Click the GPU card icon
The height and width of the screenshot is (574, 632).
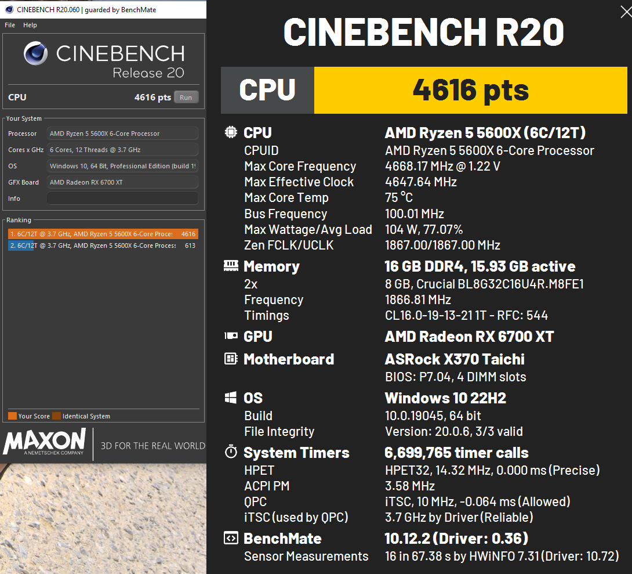[x=231, y=335]
